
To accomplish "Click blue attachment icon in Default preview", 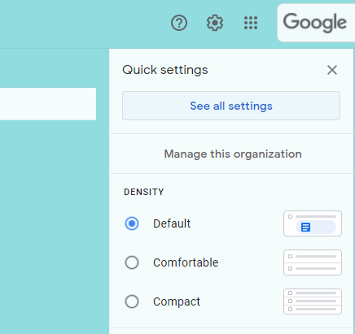I will pyautogui.click(x=306, y=227).
